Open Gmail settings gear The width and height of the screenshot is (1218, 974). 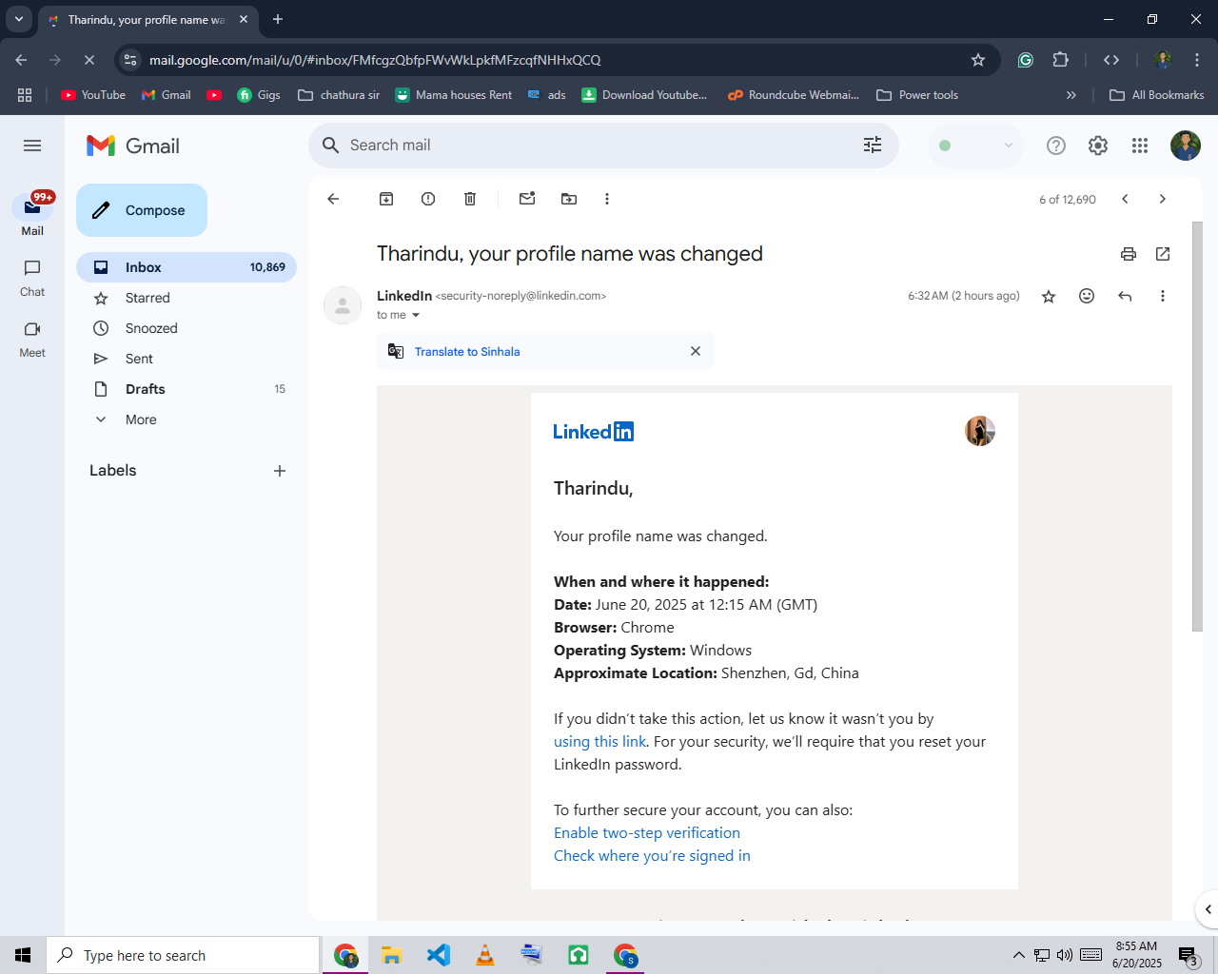click(x=1098, y=146)
